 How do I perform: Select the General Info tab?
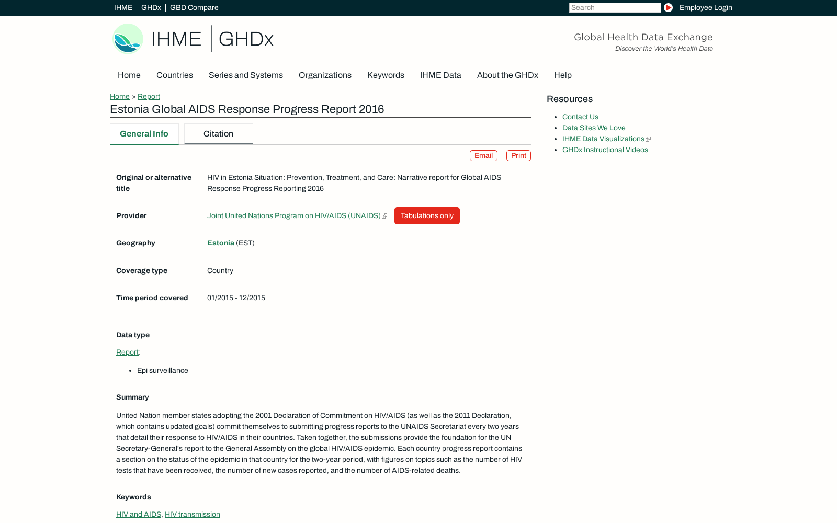pyautogui.click(x=144, y=134)
